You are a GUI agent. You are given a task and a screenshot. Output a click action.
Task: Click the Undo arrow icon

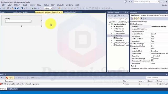click(x=22, y=8)
